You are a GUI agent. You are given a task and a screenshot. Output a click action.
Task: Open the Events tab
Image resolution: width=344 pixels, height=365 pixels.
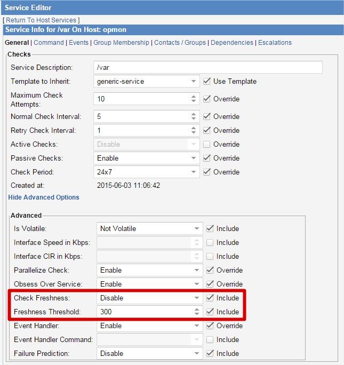(78, 43)
